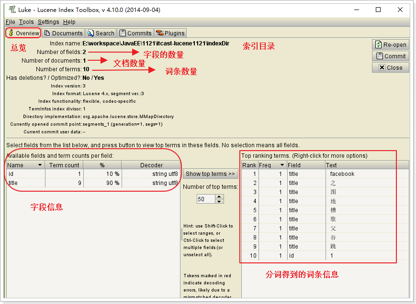Image resolution: width=416 pixels, height=304 pixels.
Task: Sort fields by Name column arrow
Action: pos(40,165)
